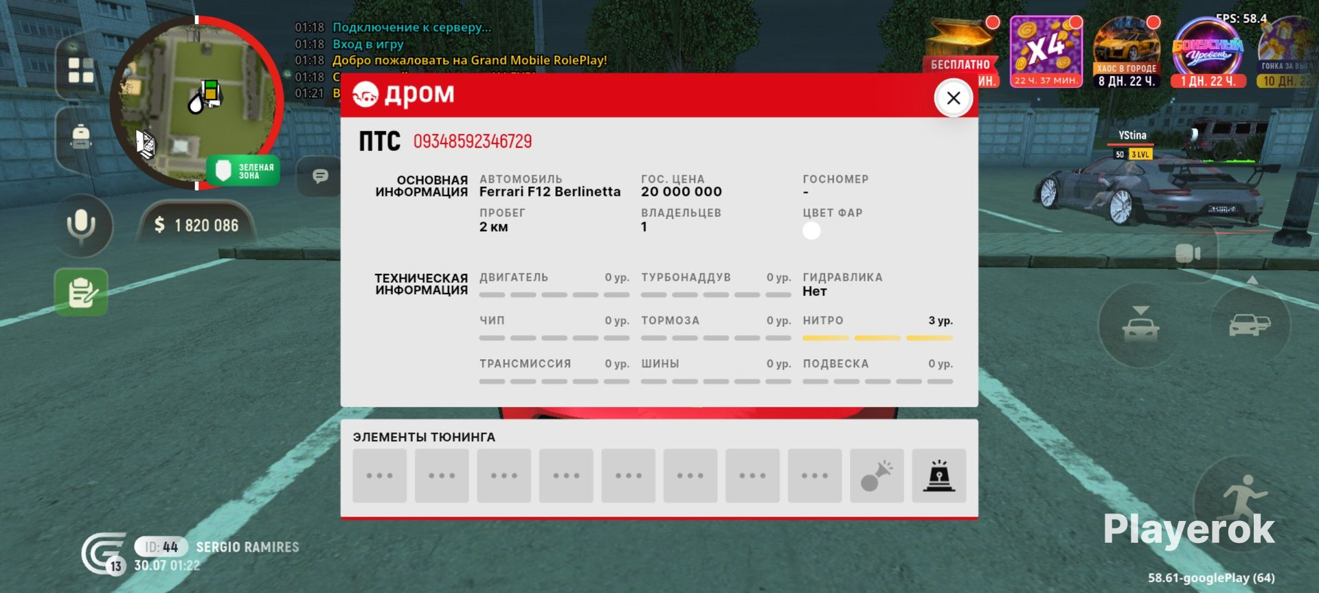Open the X4 coins bonus event
This screenshot has height=593, width=1319.
coord(1046,52)
